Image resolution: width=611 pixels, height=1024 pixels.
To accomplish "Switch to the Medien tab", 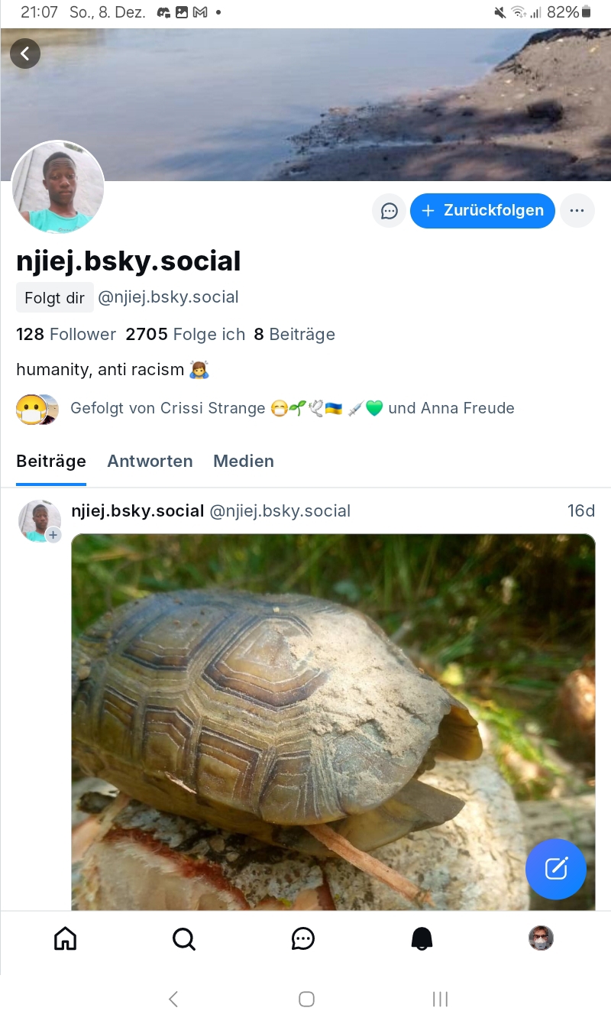I will [243, 461].
